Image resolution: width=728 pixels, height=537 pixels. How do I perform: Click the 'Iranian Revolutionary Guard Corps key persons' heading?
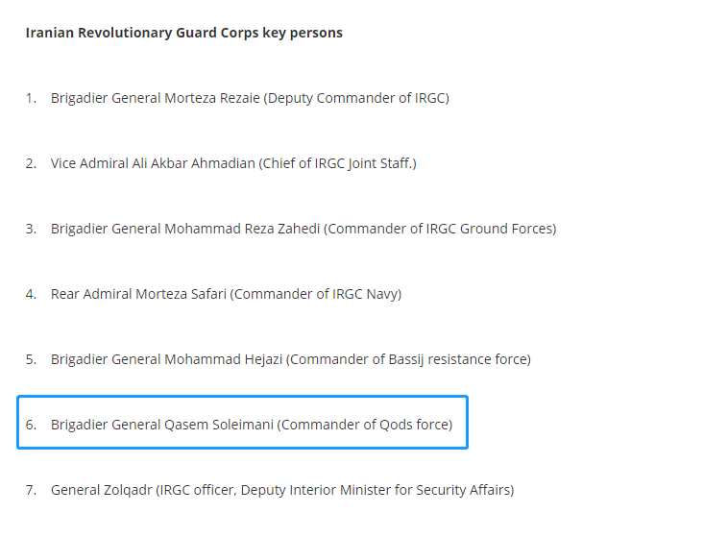[x=183, y=33]
